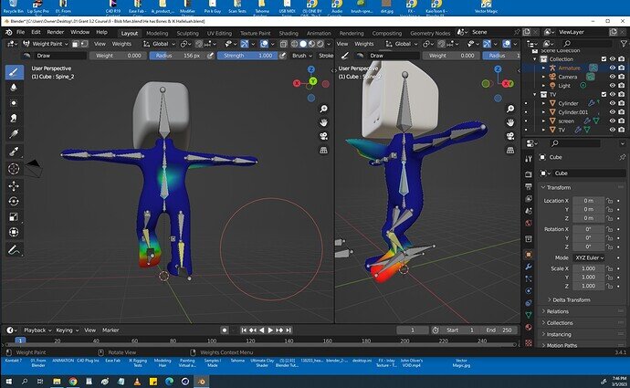Select the Rotate tool in left toolbar
Image resolution: width=630 pixels, height=388 pixels.
(14, 201)
